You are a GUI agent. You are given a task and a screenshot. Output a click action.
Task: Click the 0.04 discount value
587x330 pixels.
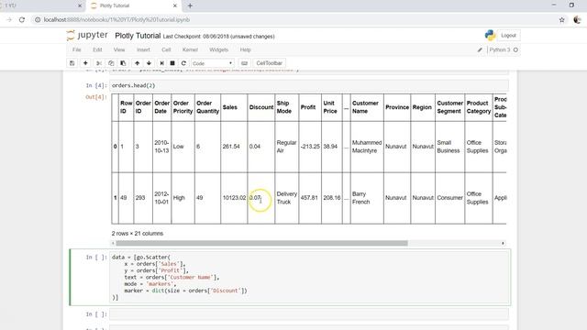point(255,147)
